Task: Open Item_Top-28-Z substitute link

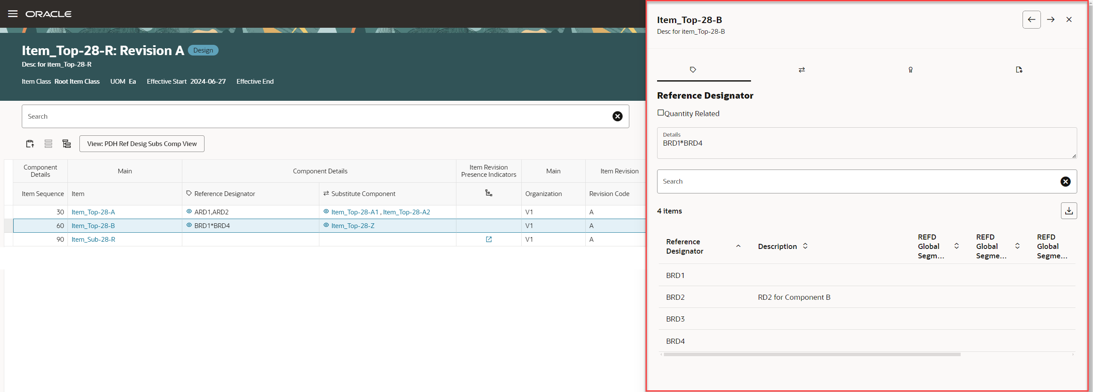Action: tap(353, 225)
